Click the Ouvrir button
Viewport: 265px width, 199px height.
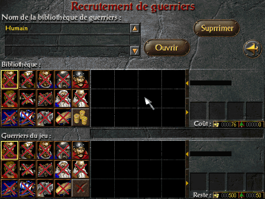point(167,48)
